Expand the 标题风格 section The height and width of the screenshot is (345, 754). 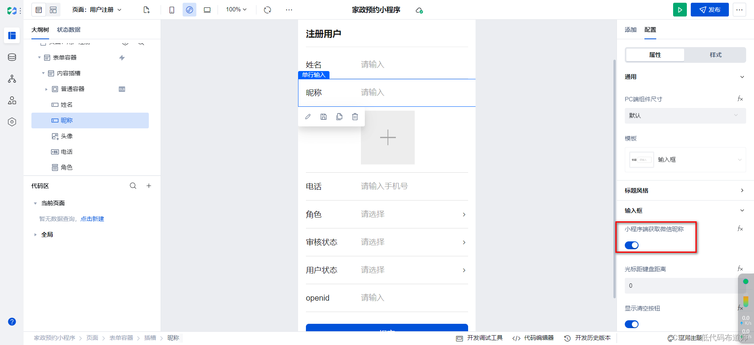pos(742,190)
